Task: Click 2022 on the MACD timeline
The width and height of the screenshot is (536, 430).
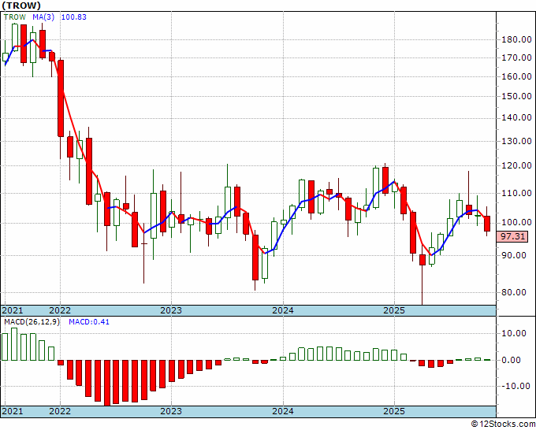Action: tap(60, 411)
